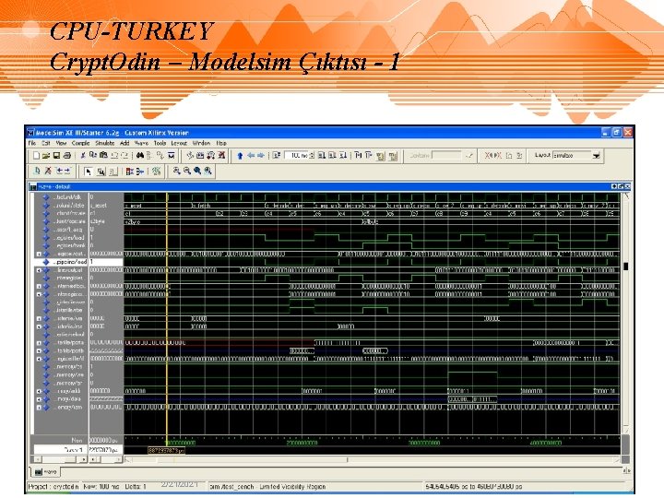Expand the porta signal bus

coord(39,343)
